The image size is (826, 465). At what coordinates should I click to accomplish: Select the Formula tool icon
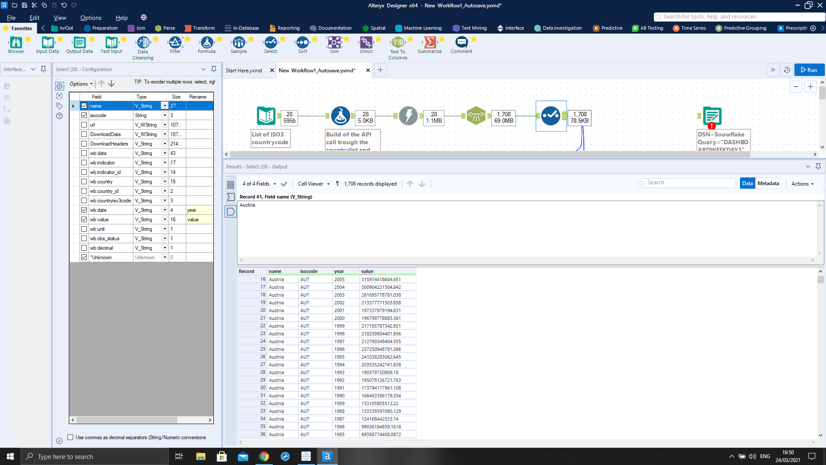[x=206, y=43]
